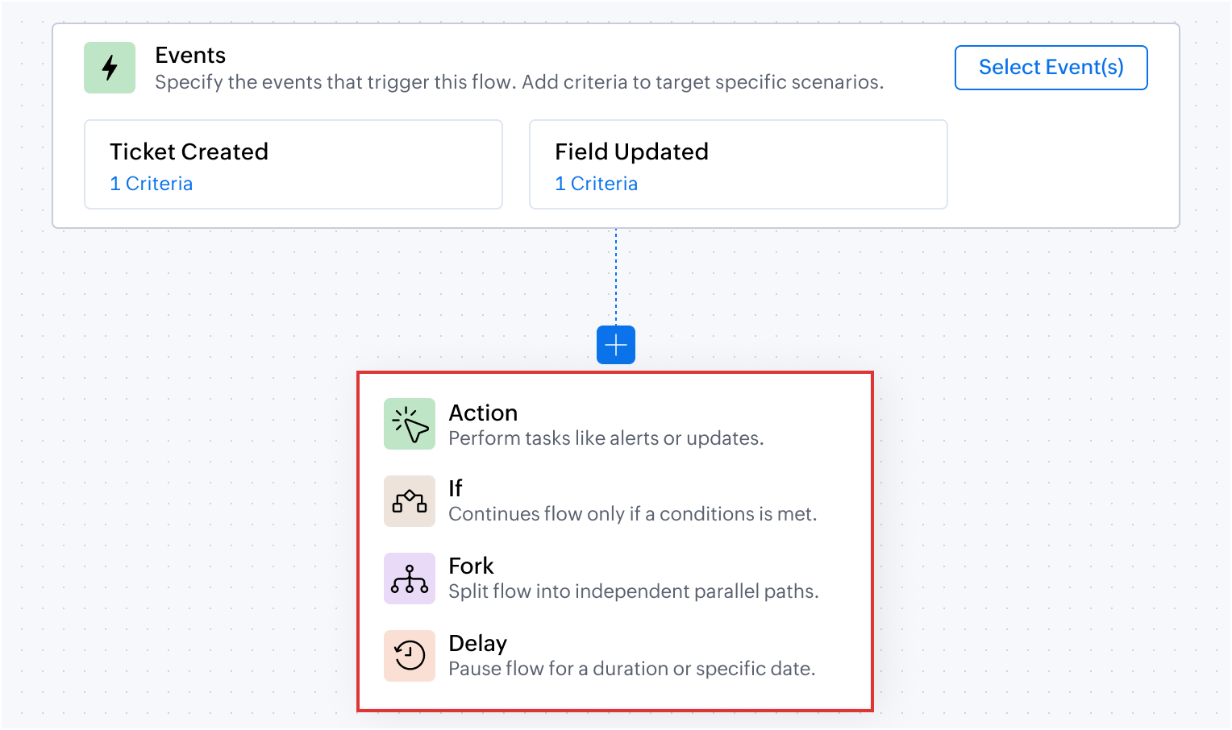Viewport: 1232px width, 730px height.
Task: Click the green Action cursor icon
Action: [x=410, y=424]
